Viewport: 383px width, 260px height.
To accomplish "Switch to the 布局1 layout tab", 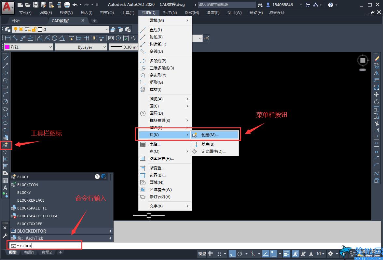I will (29, 252).
